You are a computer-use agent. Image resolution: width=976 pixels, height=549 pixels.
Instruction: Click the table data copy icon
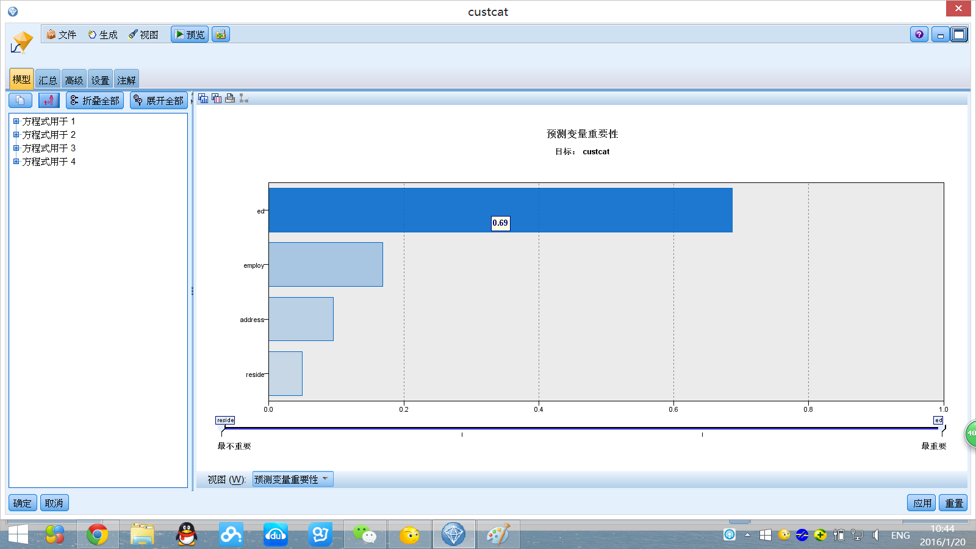pos(217,98)
